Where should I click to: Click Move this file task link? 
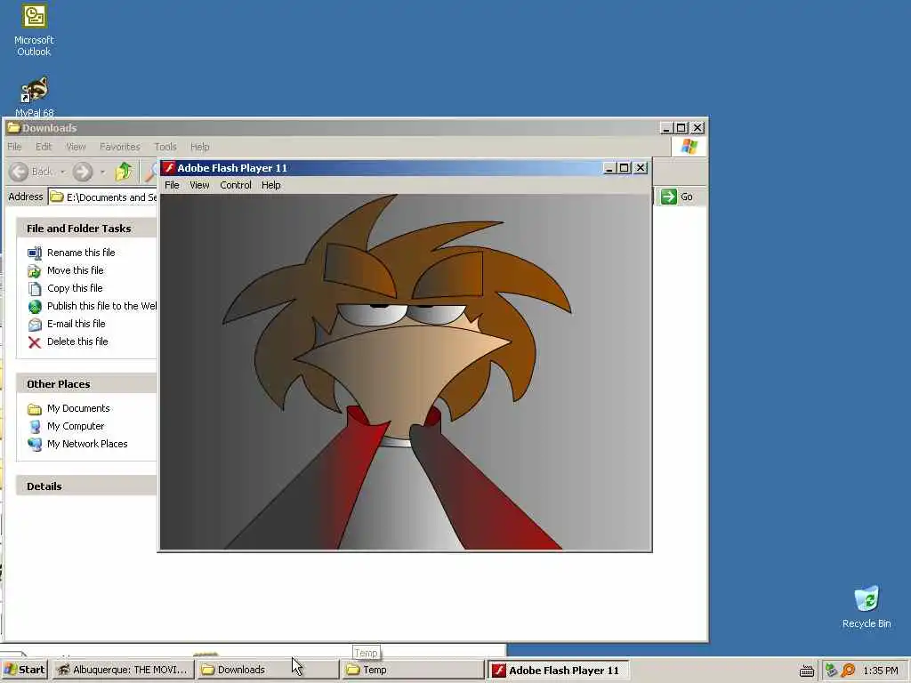tap(75, 270)
